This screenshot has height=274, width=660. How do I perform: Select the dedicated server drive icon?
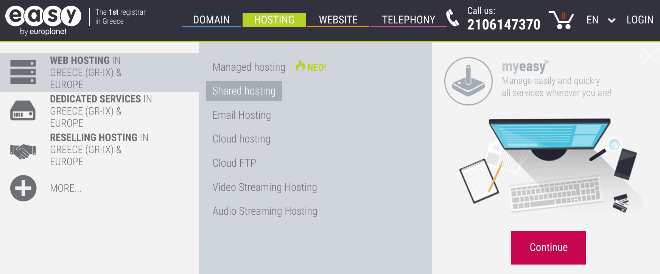click(x=23, y=110)
